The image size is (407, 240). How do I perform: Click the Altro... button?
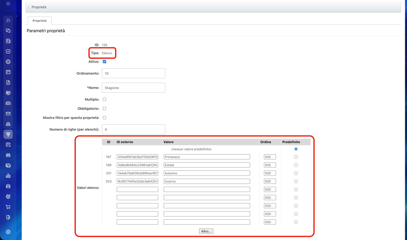tap(206, 231)
